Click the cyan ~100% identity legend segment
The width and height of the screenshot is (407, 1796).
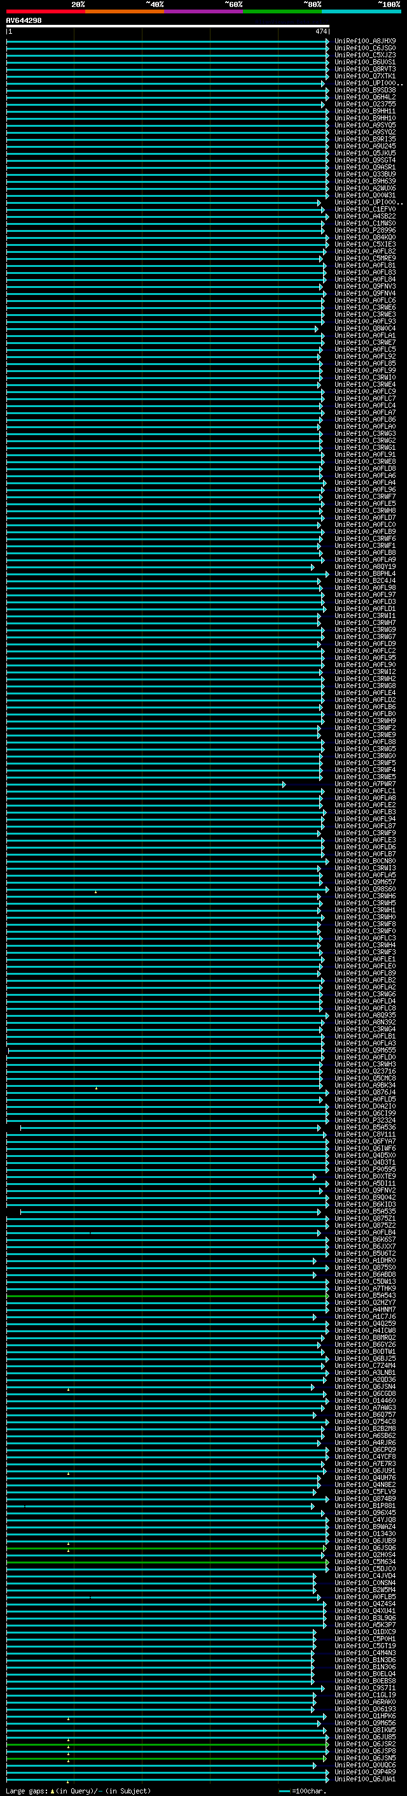click(362, 11)
